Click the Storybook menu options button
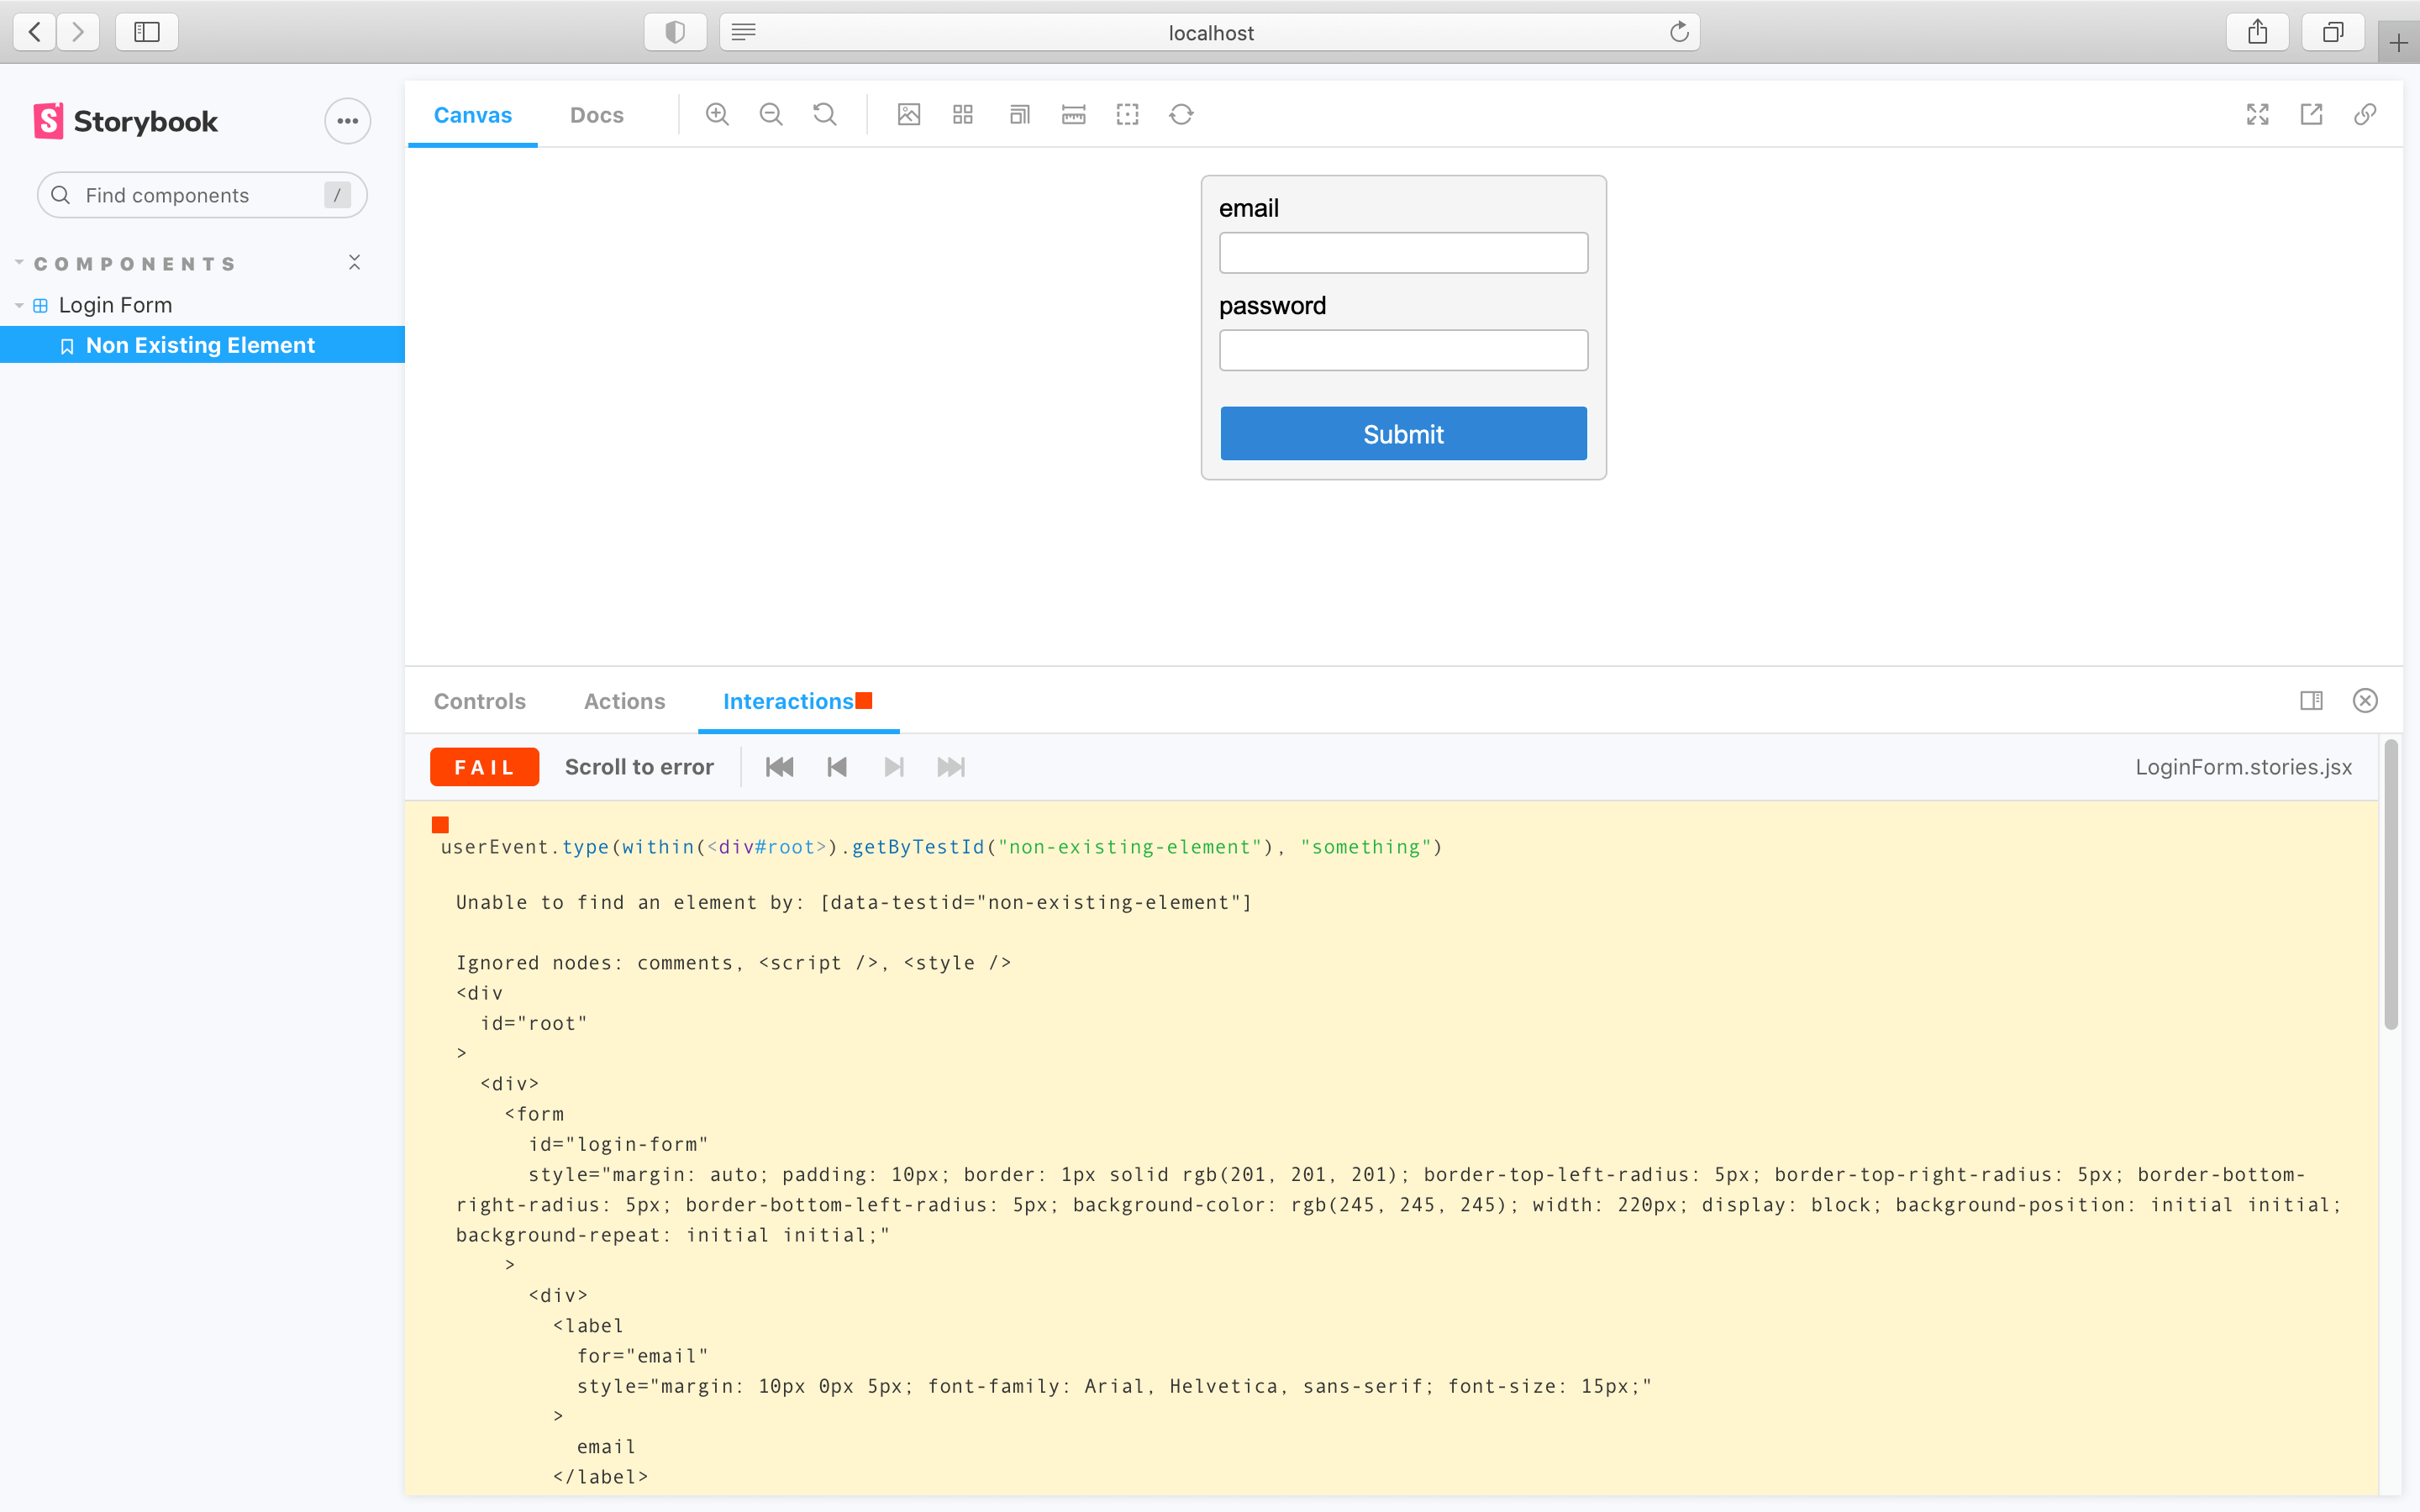2420x1512 pixels. 347,120
